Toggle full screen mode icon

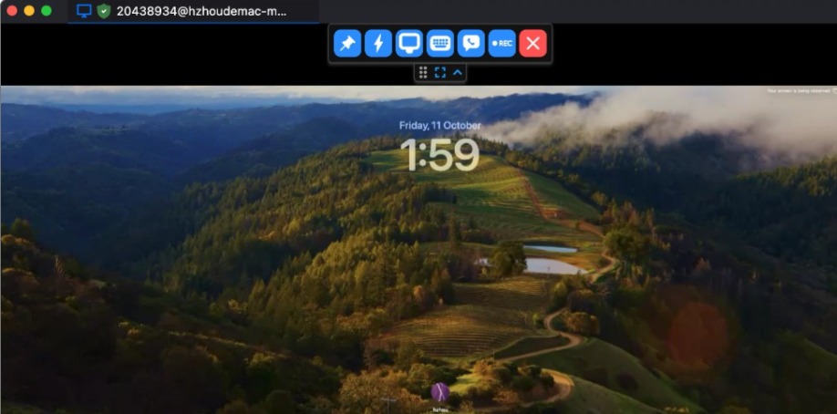click(x=440, y=72)
